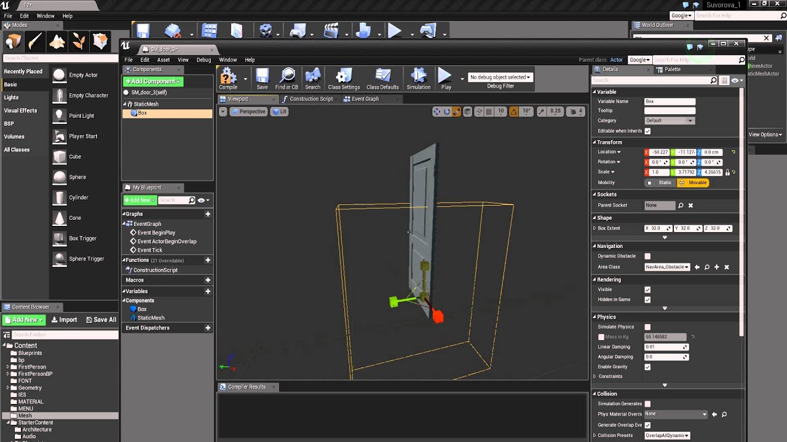
Task: Set Mobility to Movable
Action: (x=692, y=182)
